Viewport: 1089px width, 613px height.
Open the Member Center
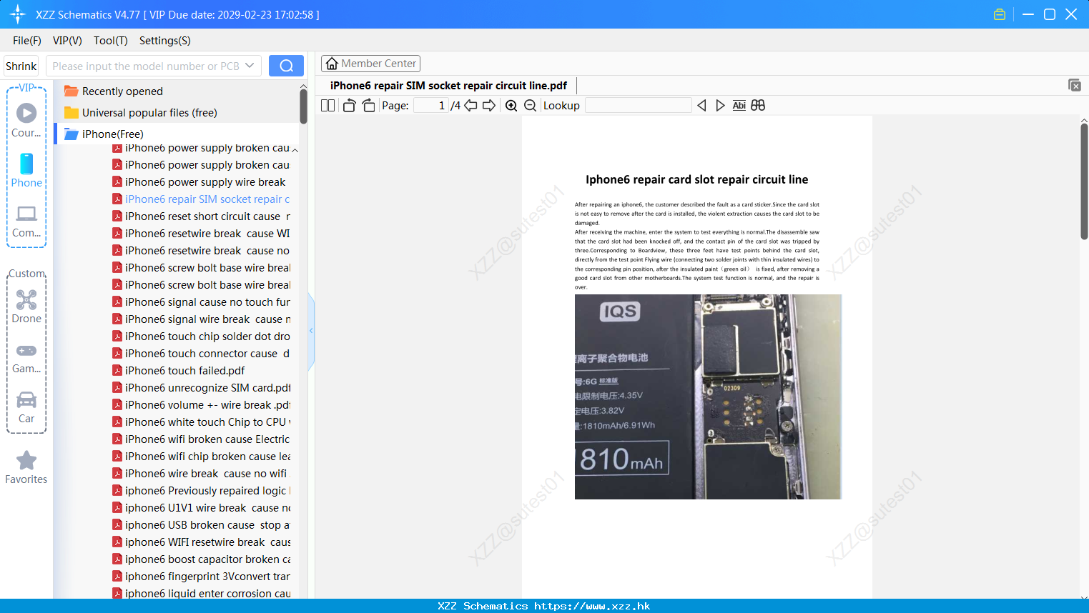coord(370,64)
